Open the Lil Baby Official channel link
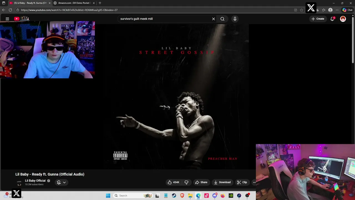Screen dimensions: 355x200 (35, 181)
